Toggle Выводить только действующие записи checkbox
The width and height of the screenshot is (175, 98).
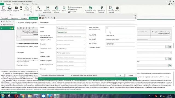coord(72,75)
